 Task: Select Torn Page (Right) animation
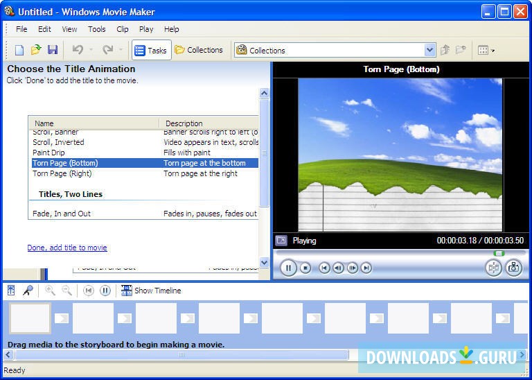[145, 173]
